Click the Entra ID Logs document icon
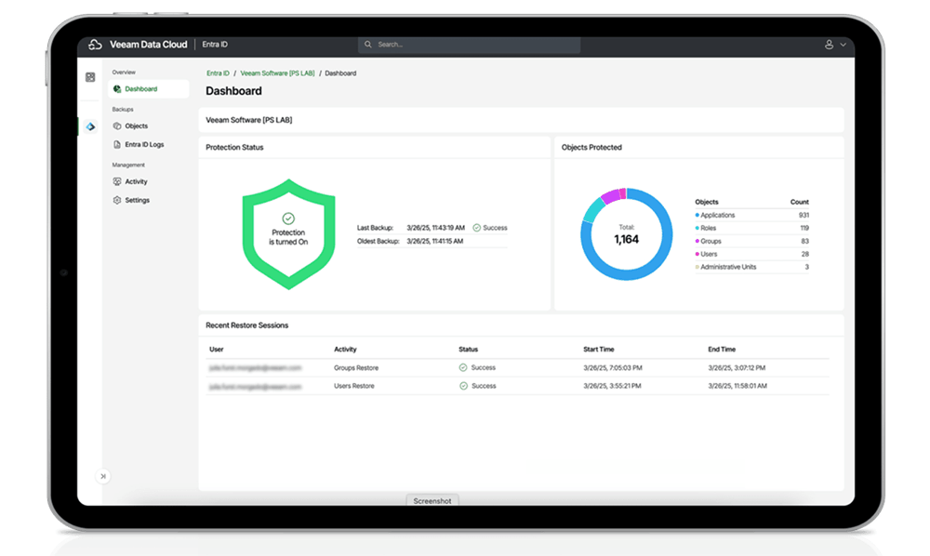 pos(117,145)
